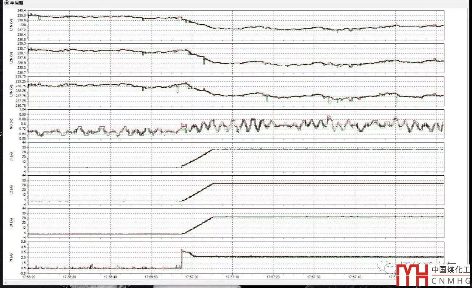Click the 17:57:10 time axis label
Screen dimensions: 472x288
point(232,277)
